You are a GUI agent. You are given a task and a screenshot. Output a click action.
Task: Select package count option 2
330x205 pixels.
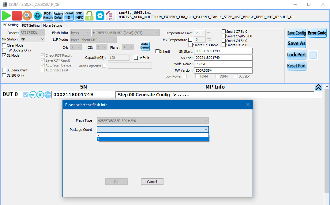pos(152,135)
